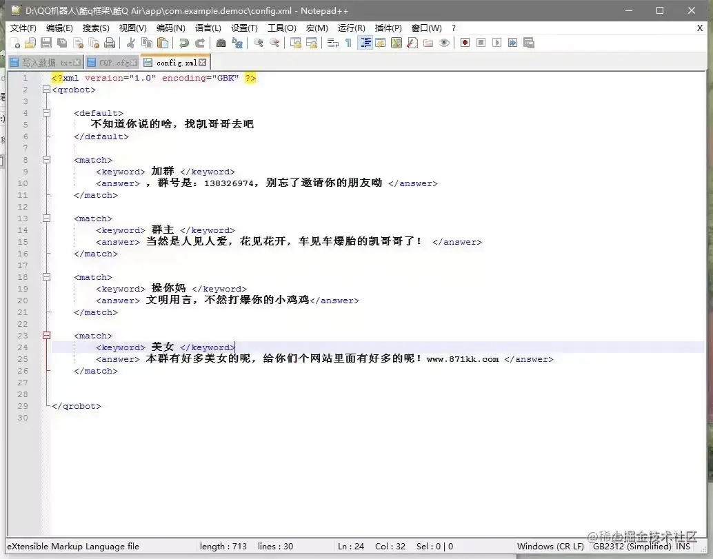Click the Close All documents toolbar icon
This screenshot has height=559, width=713.
tap(94, 43)
